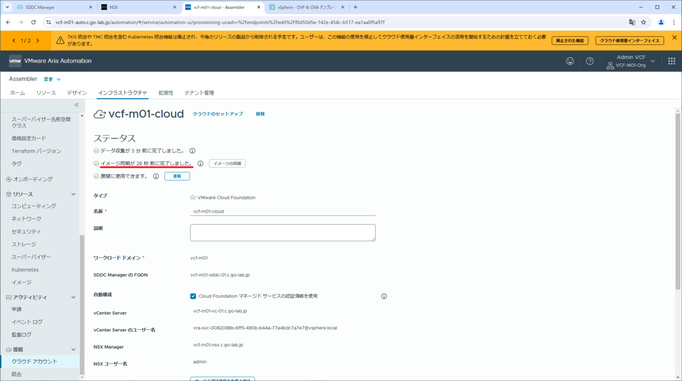Open ストレージ in sidebar
The width and height of the screenshot is (682, 381).
tap(24, 245)
